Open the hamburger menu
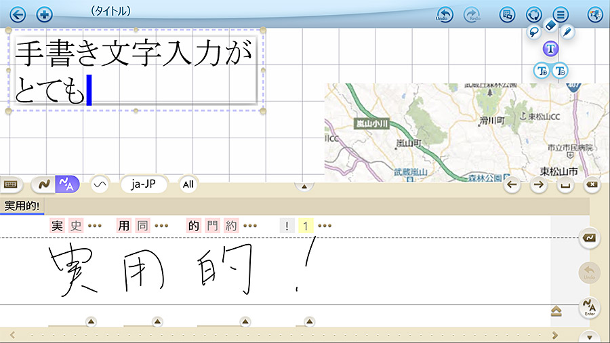The width and height of the screenshot is (610, 343). tap(560, 14)
